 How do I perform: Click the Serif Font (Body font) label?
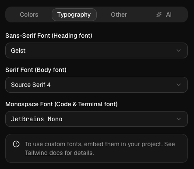coord(36,70)
